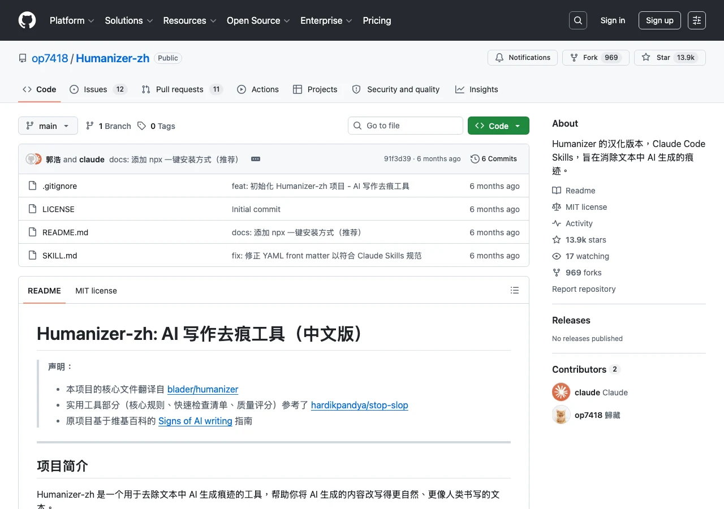Screen dimensions: 724x509
Task: Open the SKILL.md file
Action: pyautogui.click(x=59, y=256)
